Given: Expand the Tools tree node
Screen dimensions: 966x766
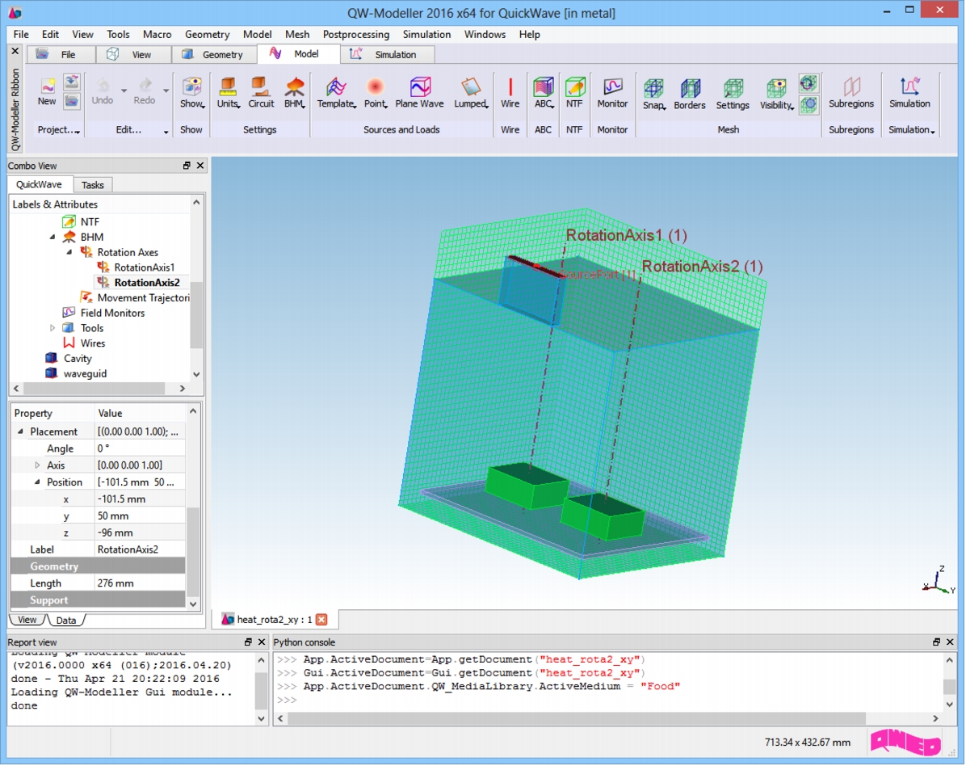Looking at the screenshot, I should (52, 328).
